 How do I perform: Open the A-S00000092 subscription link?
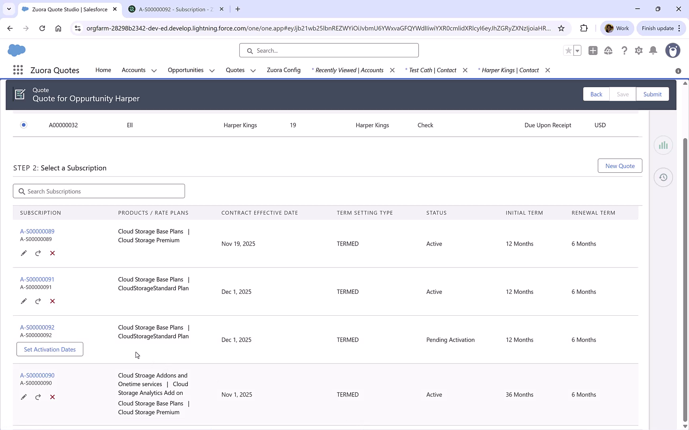37,327
